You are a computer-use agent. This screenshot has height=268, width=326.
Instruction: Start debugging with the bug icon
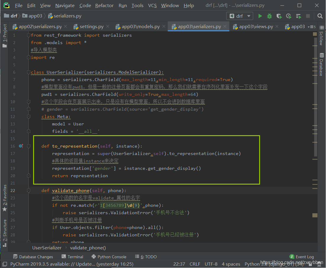tap(269, 16)
